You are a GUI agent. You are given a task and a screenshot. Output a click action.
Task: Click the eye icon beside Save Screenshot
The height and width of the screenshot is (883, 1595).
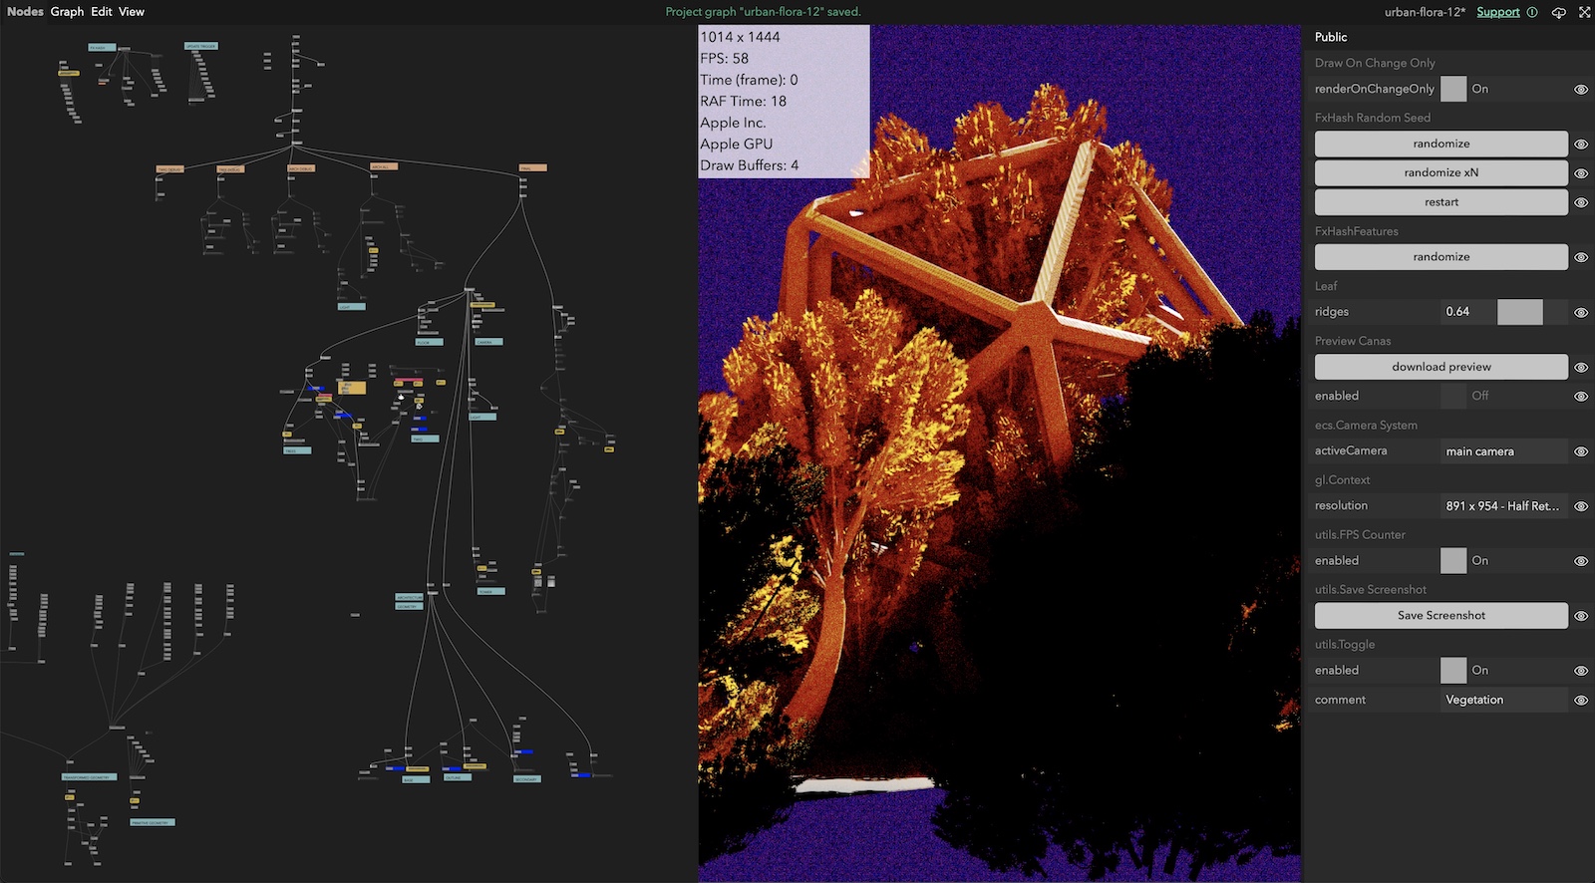(1581, 616)
